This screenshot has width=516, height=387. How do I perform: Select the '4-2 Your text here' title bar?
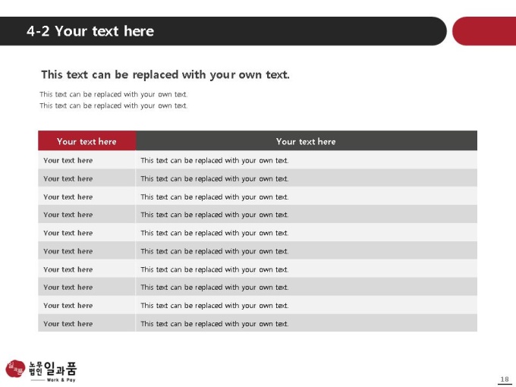click(x=223, y=31)
